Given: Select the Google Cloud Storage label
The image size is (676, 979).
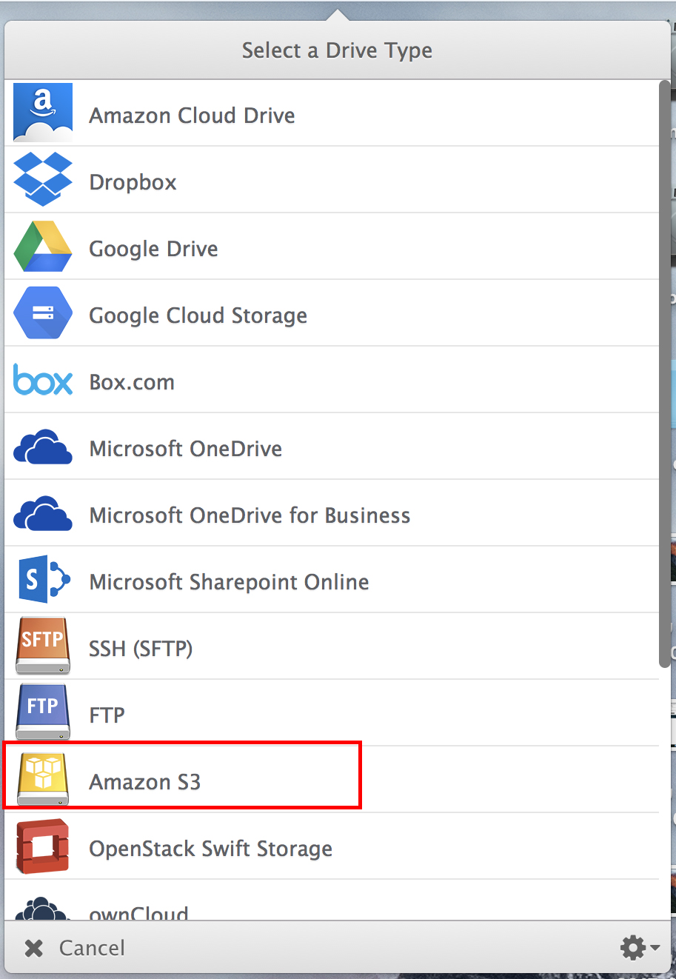Looking at the screenshot, I should pos(198,316).
